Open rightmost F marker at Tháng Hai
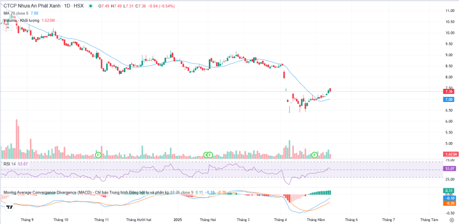This screenshot has width=459, height=224. tap(210, 155)
